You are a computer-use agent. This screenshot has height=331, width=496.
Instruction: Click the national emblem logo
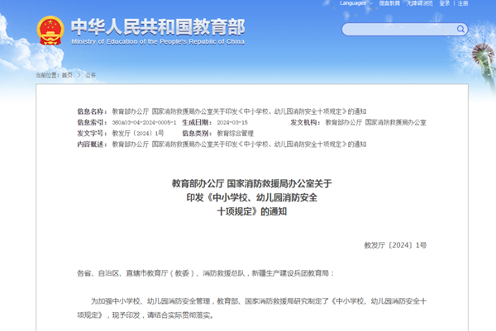pos(53,31)
